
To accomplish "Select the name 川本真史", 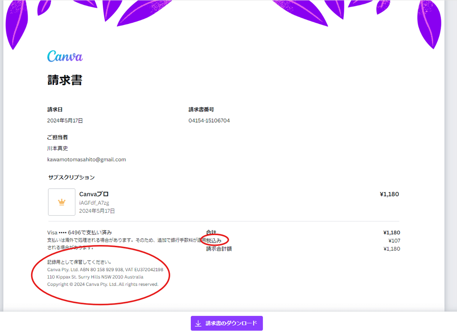I will 58,148.
